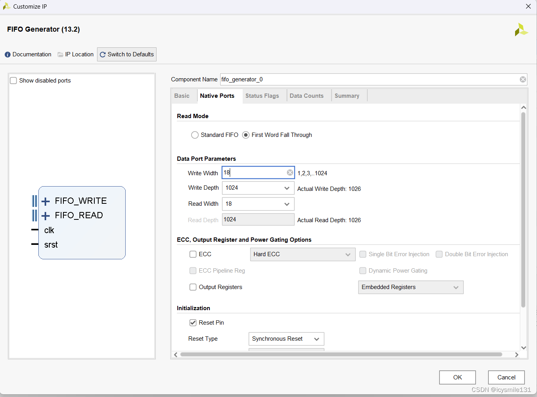Switch to the Status Flags tab

(262, 96)
